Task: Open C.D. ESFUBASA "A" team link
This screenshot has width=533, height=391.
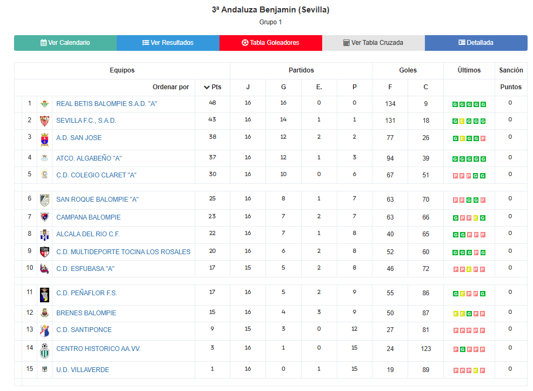Action: click(x=85, y=269)
